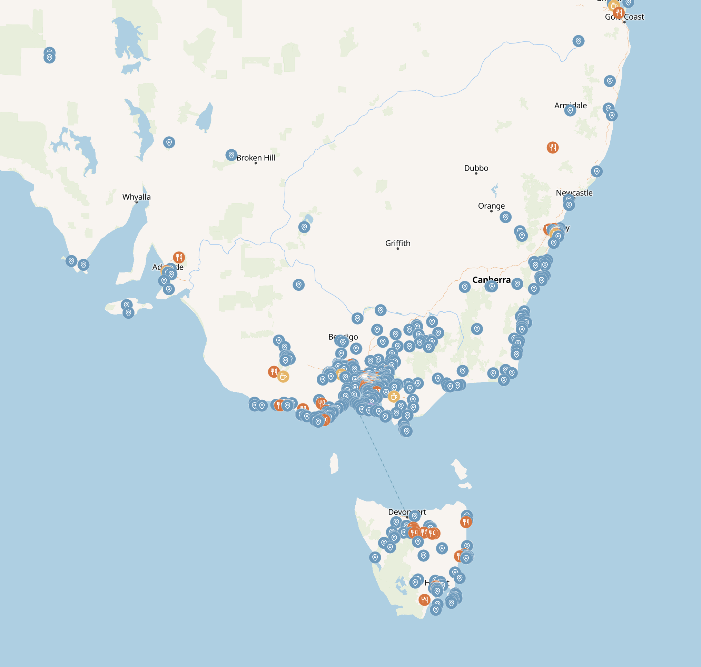Click restaurant marker left of the western Victoria cafe
The height and width of the screenshot is (667, 701).
[274, 371]
